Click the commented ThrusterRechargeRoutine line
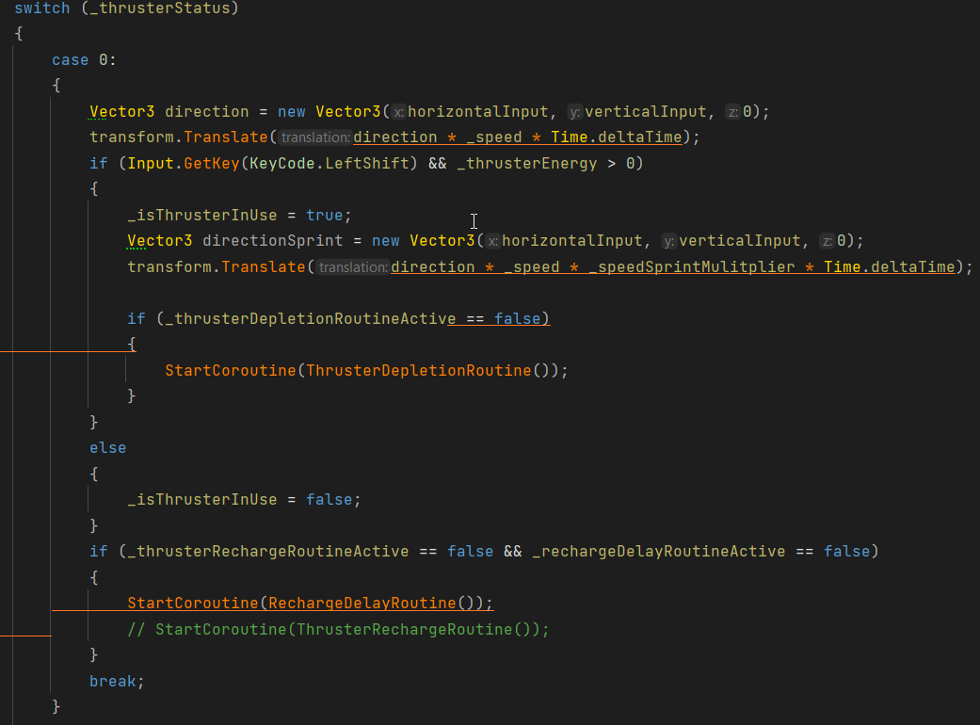Screen dimensions: 980x725 339,629
